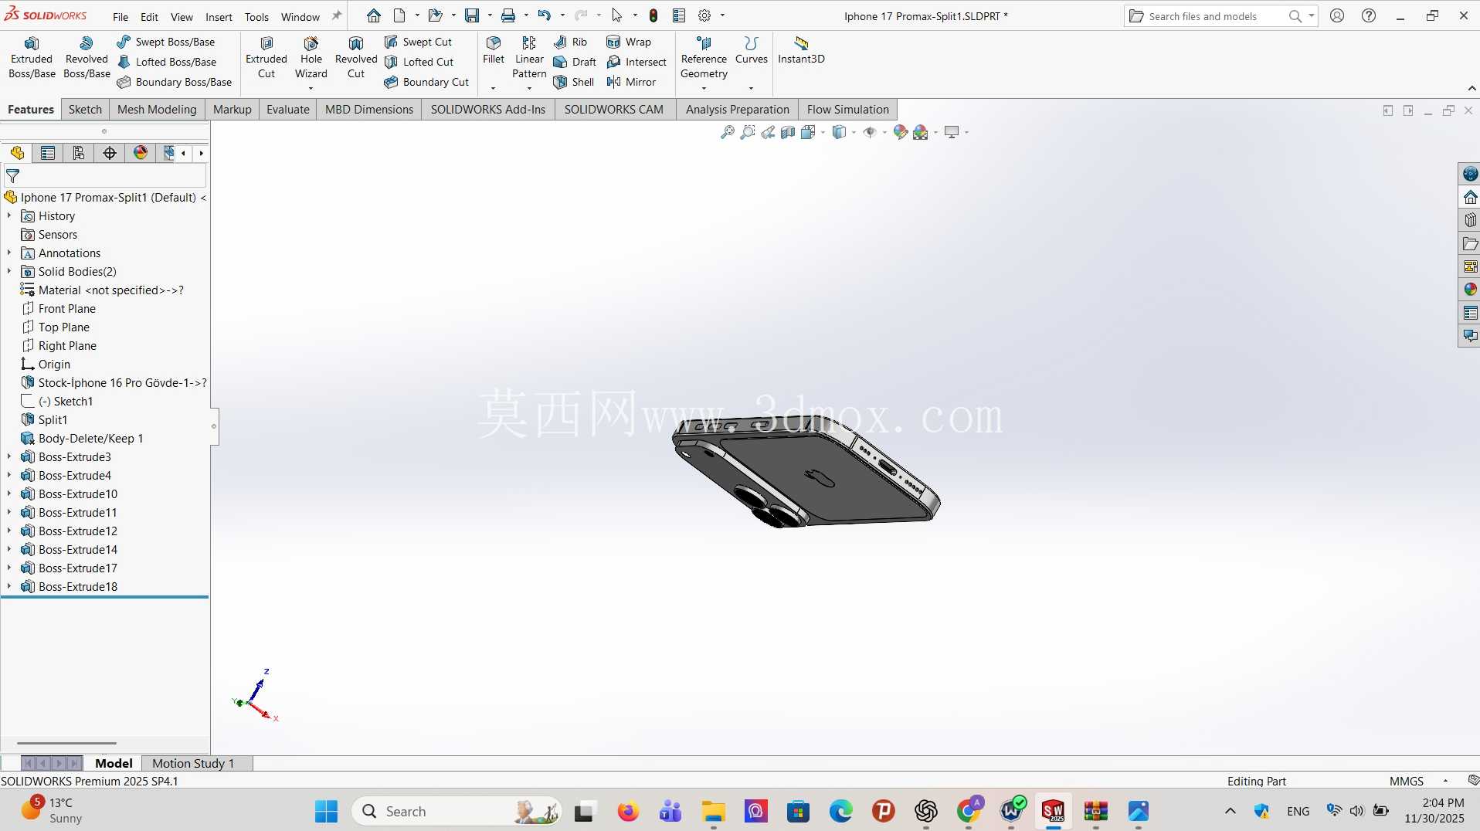The height and width of the screenshot is (831, 1480).
Task: Select the (-) Sketch1 item
Action: [x=66, y=402]
